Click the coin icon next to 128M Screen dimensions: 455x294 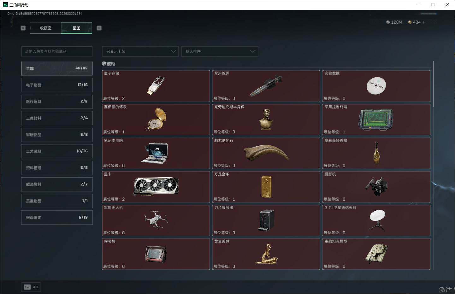[x=388, y=22]
